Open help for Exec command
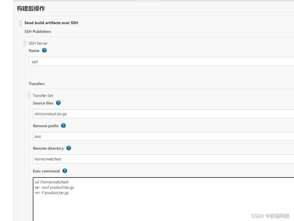This screenshot has width=294, height=221. [65, 171]
